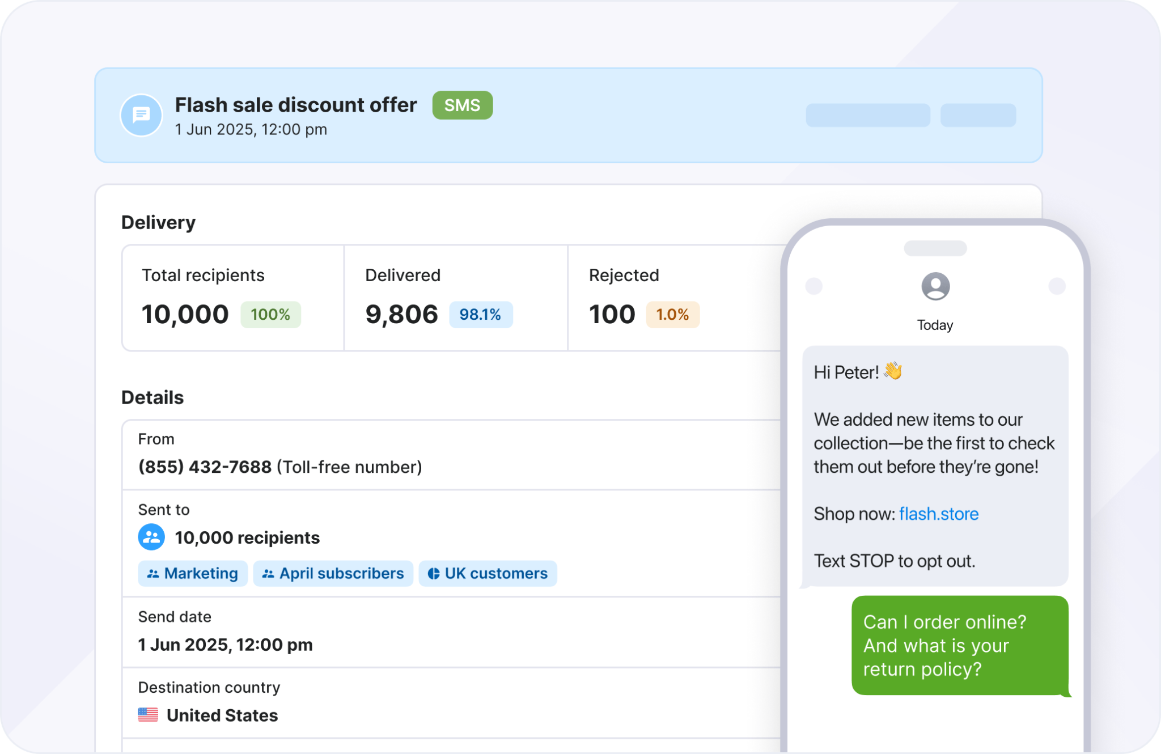The height and width of the screenshot is (754, 1161).
Task: Toggle the Marketing tag filter
Action: tap(193, 573)
